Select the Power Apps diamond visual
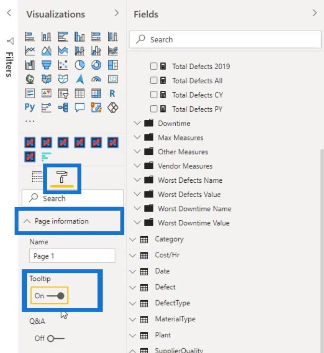The height and width of the screenshot is (353, 324). 113,108
